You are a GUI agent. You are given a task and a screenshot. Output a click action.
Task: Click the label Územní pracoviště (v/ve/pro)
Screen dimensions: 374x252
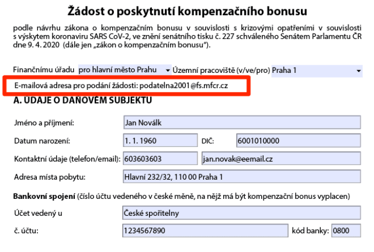(x=221, y=70)
